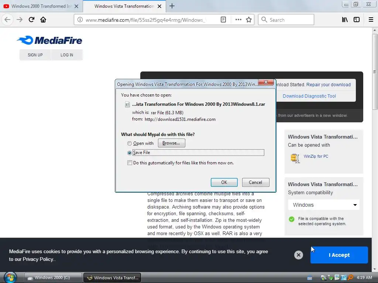The image size is (378, 283).
Task: Close the Windows 2000 Transformed tab
Action: [x=76, y=6]
